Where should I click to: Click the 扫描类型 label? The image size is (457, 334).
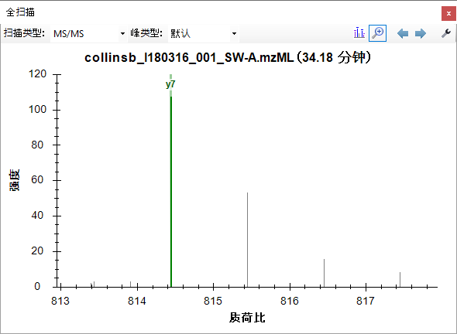click(x=25, y=33)
